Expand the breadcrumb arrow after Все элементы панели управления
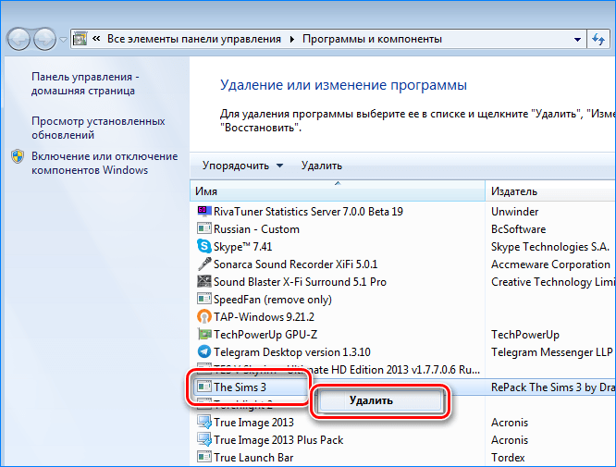This screenshot has height=467, width=616. click(x=292, y=39)
